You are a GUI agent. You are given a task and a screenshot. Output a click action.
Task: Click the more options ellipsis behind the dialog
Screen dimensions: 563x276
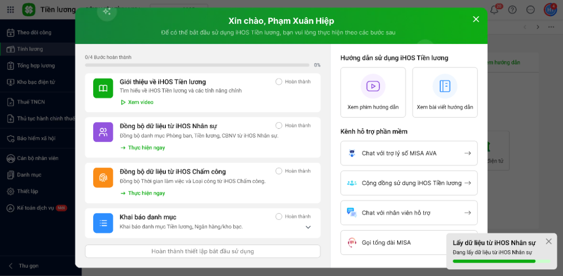[x=551, y=27]
